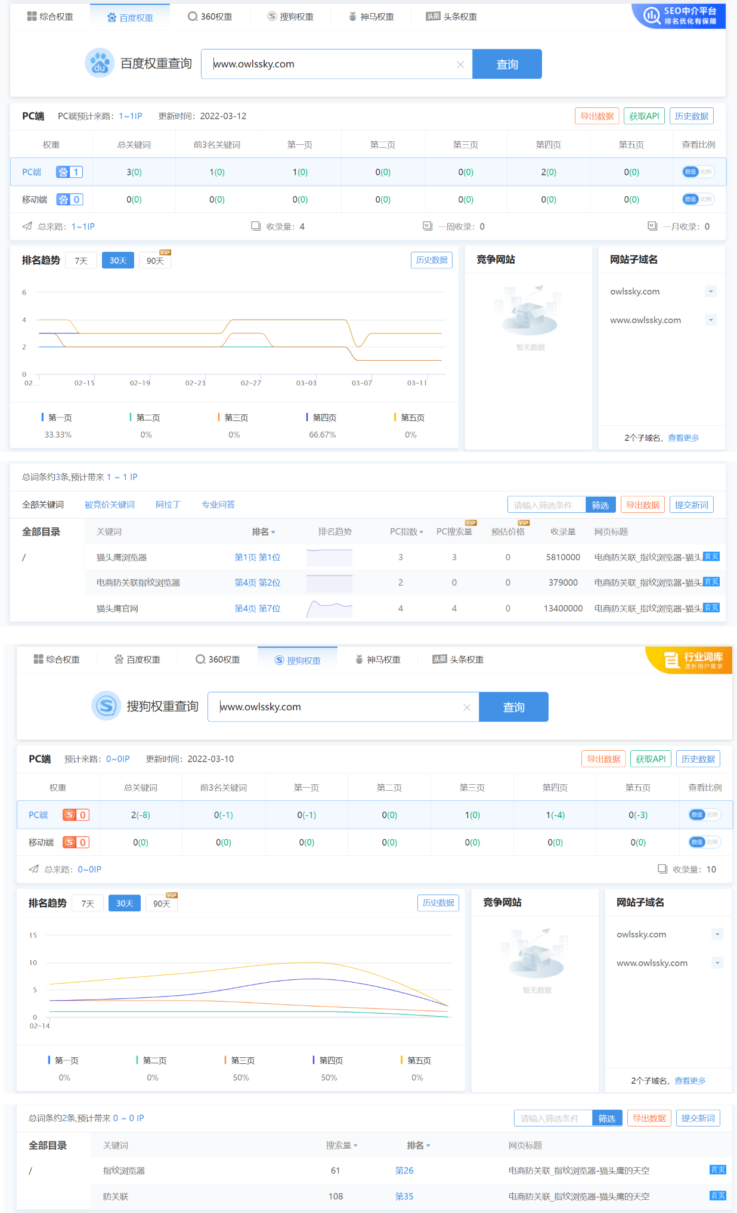737x1213 pixels.
Task: Open trend sparkline for 猫头鹰官网
Action: (x=329, y=608)
